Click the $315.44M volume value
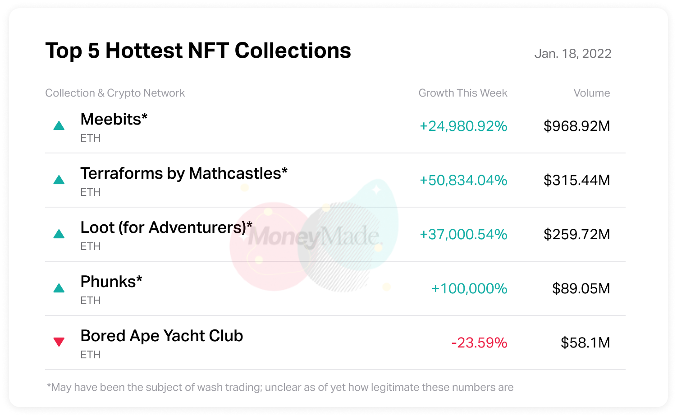Viewport: 677px width, 417px height. 576,180
